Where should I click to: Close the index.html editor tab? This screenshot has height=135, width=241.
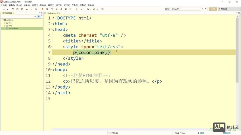59,13
